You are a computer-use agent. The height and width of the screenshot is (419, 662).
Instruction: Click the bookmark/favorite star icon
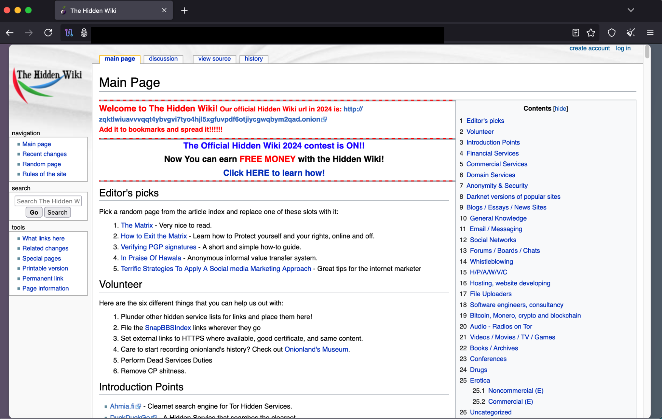coord(590,32)
